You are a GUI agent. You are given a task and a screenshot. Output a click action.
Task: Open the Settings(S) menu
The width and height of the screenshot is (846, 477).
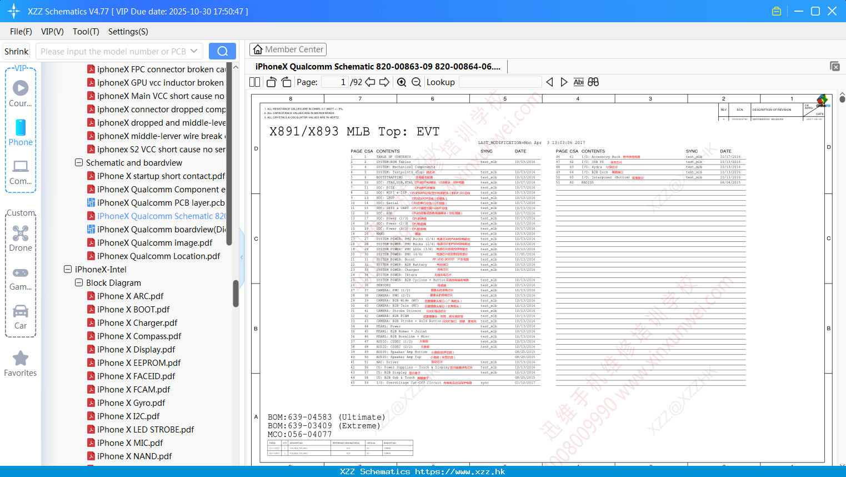pyautogui.click(x=128, y=32)
